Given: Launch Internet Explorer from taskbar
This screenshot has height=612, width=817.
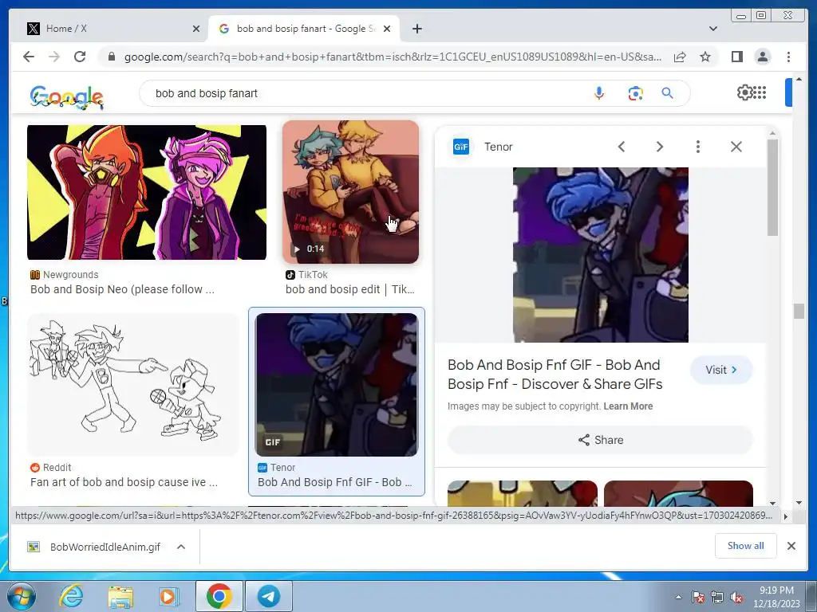Looking at the screenshot, I should (x=71, y=596).
